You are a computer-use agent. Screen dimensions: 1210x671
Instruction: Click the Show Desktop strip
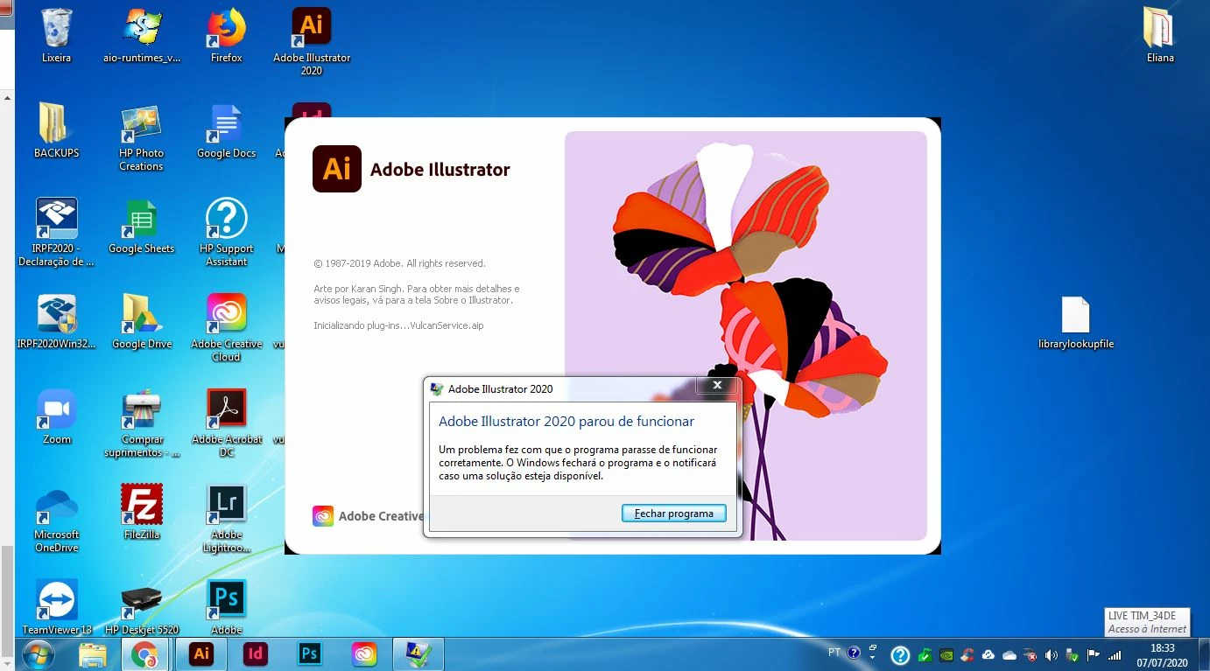click(x=1204, y=654)
